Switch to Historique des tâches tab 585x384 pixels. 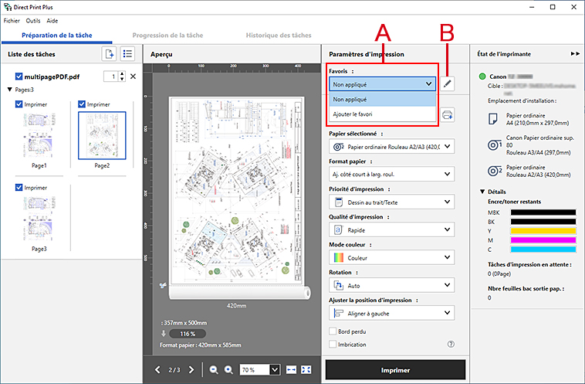[279, 35]
